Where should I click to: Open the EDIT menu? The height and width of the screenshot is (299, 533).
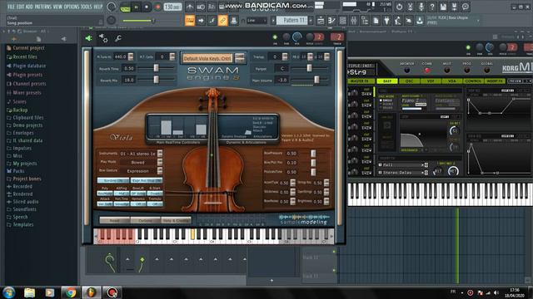tap(20, 7)
